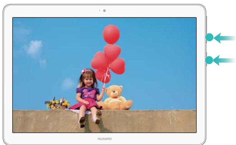
Task: Click the lower teal arrow pointing left
Action: pyautogui.click(x=225, y=60)
